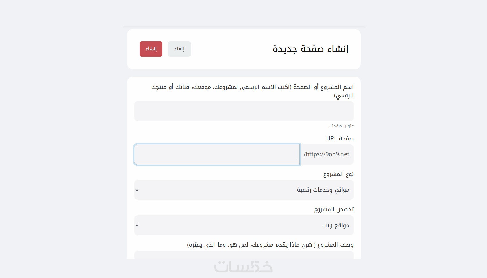Open the تخصص المشروع dropdown
This screenshot has width=487, height=278.
(x=244, y=225)
